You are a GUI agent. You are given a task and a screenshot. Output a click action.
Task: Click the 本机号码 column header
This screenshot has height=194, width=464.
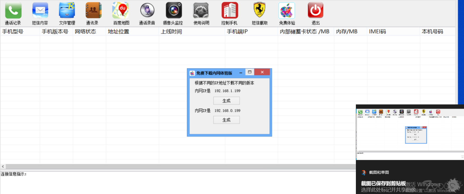pyautogui.click(x=438, y=32)
